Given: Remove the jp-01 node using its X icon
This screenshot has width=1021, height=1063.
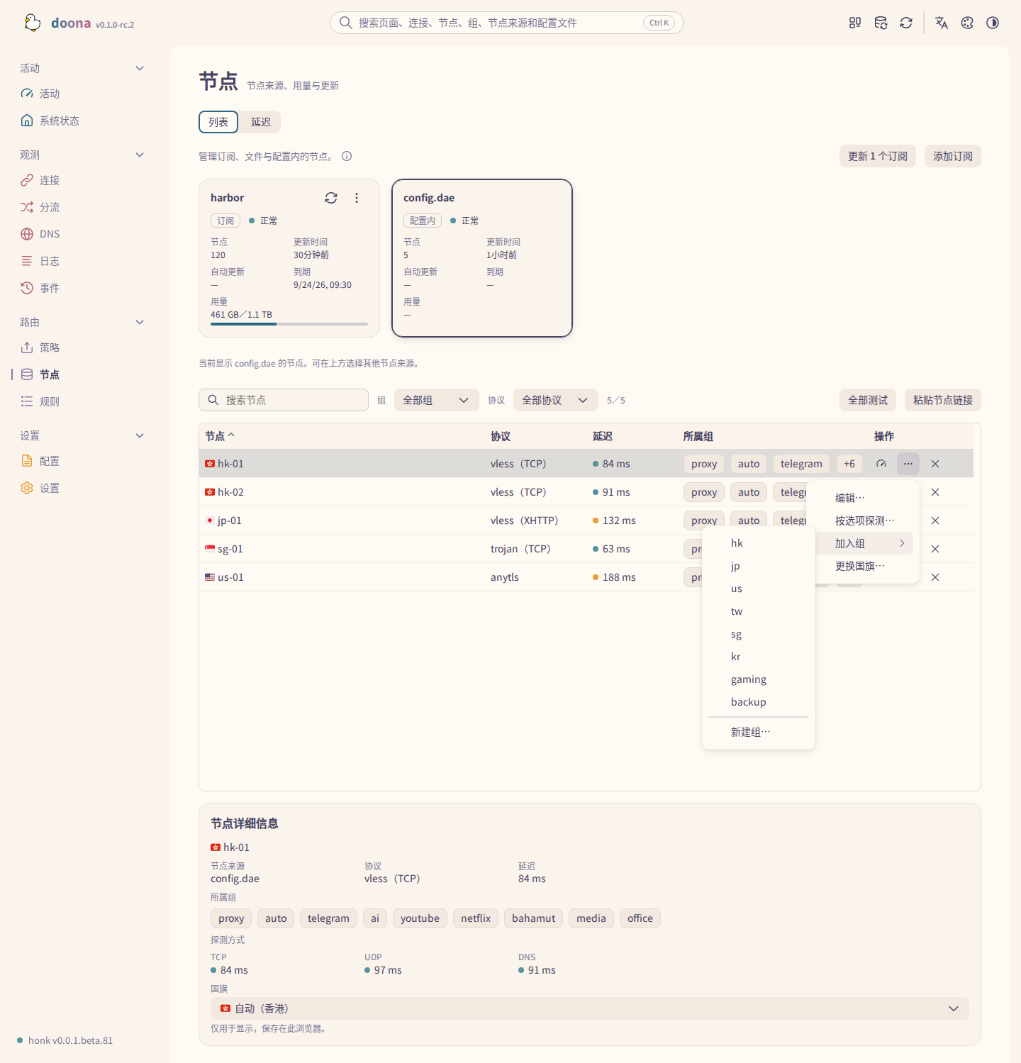Looking at the screenshot, I should [x=935, y=521].
